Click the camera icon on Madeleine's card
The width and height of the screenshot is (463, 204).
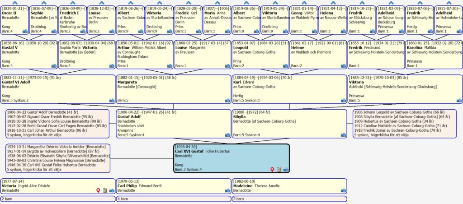[x=344, y=191]
